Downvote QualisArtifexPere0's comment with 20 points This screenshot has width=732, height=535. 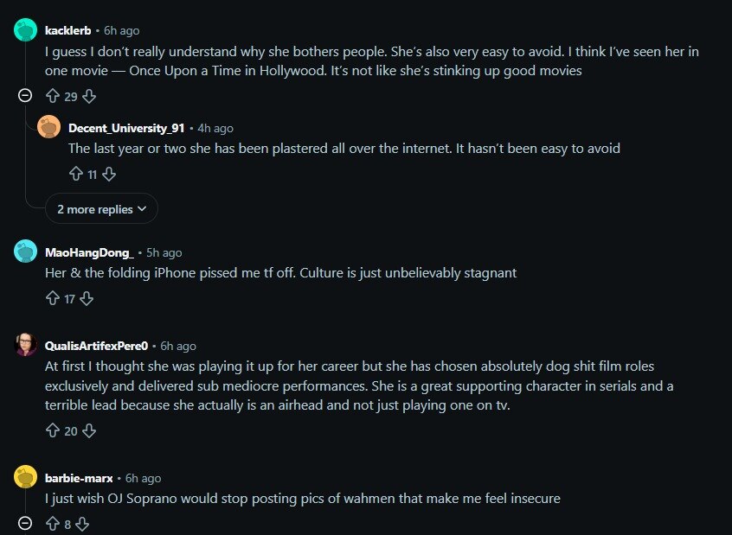(89, 430)
